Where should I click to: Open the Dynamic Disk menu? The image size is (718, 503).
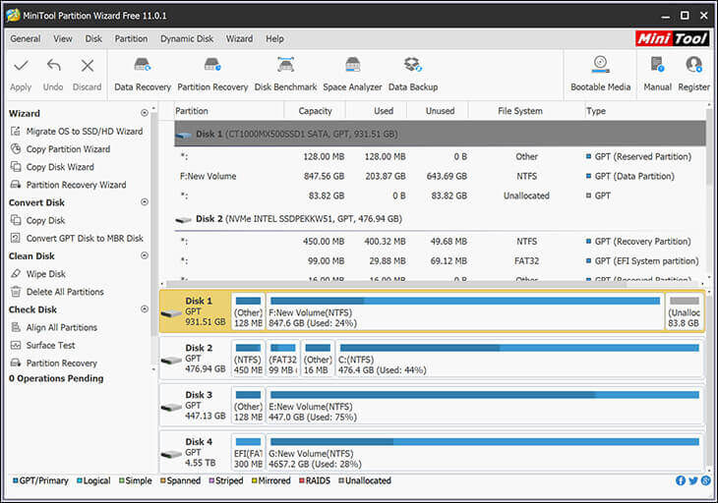[187, 39]
